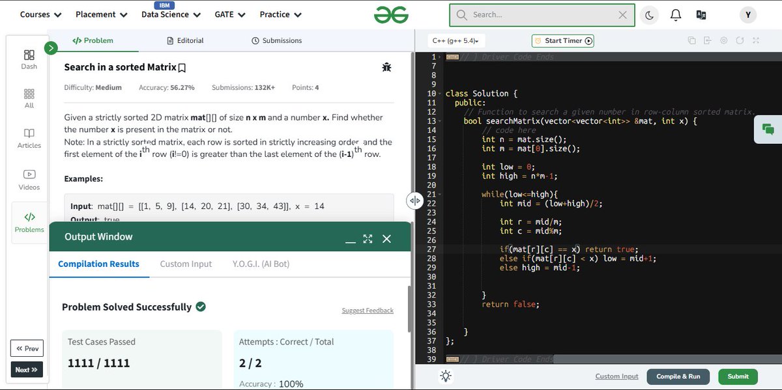Click the 'class Solution {' code line

(482, 94)
